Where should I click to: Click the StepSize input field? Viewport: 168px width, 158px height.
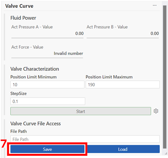pos(48,101)
